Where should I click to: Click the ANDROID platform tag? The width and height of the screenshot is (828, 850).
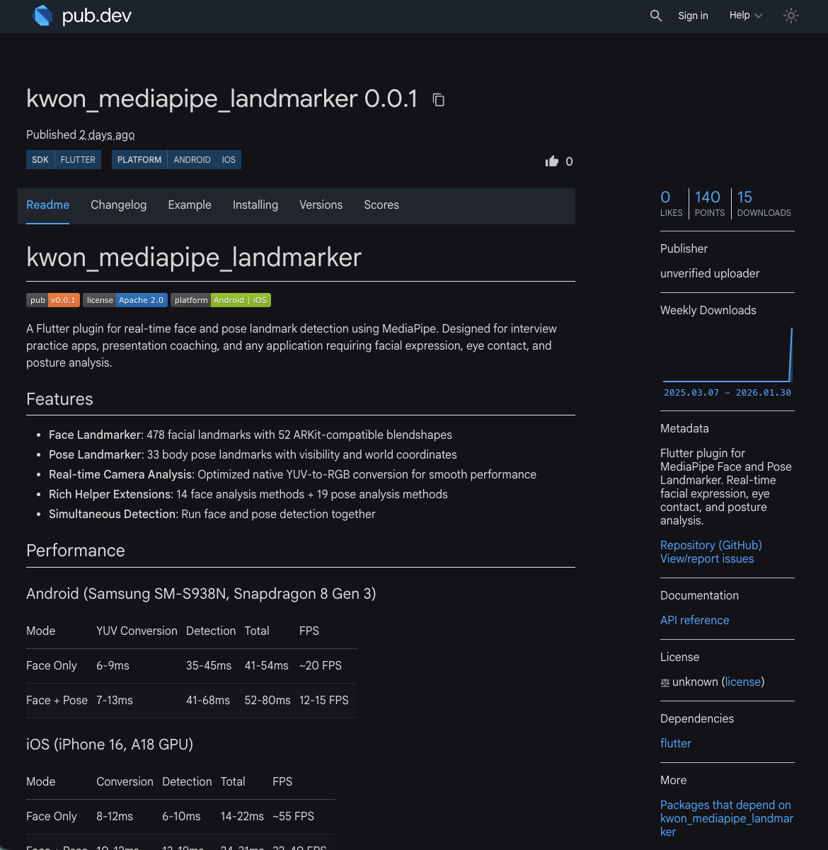[192, 160]
